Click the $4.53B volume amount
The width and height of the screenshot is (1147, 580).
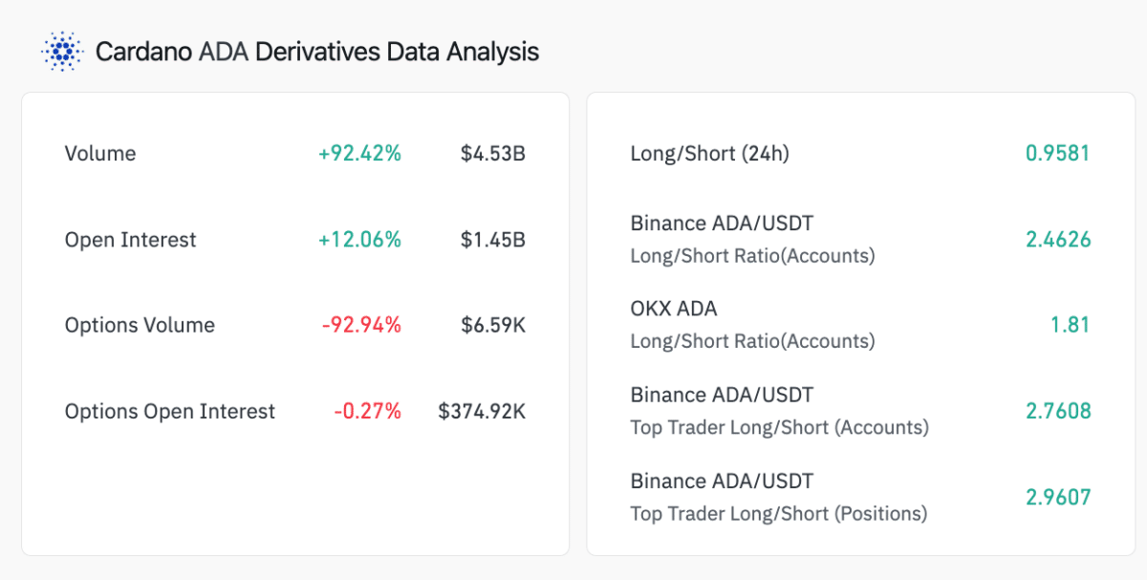coord(492,154)
